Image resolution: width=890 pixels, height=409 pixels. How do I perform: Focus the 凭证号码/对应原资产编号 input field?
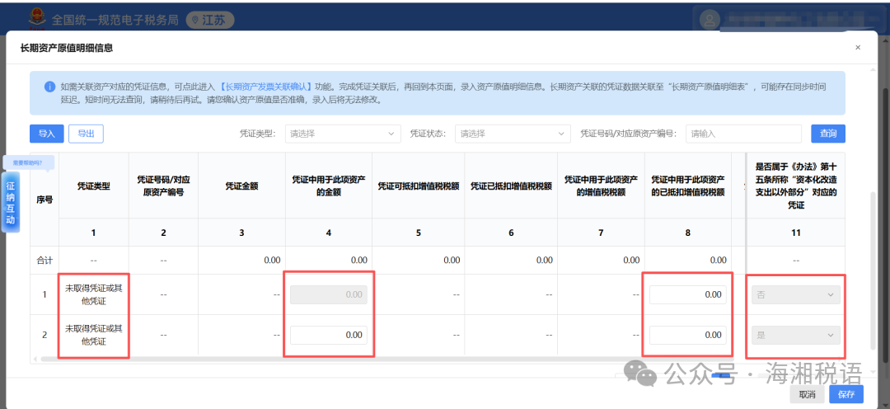tap(743, 134)
